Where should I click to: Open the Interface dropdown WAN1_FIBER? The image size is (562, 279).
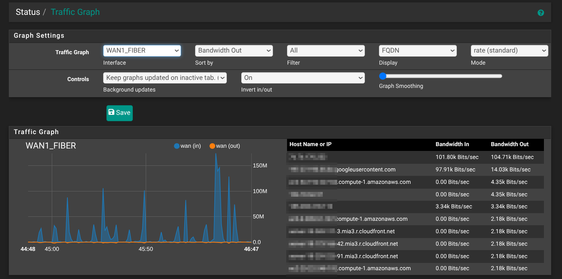click(x=142, y=51)
